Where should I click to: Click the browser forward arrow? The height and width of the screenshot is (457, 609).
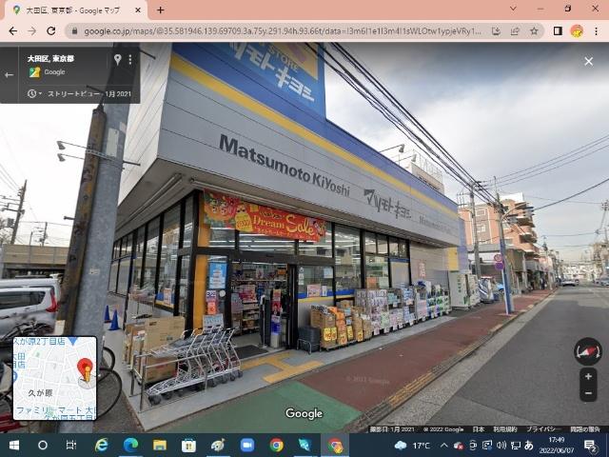31,31
